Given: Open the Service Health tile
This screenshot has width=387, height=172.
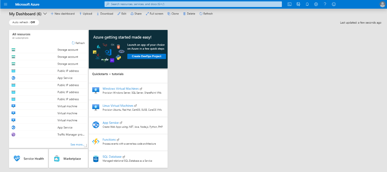Looking at the screenshot, I should pyautogui.click(x=29, y=159).
